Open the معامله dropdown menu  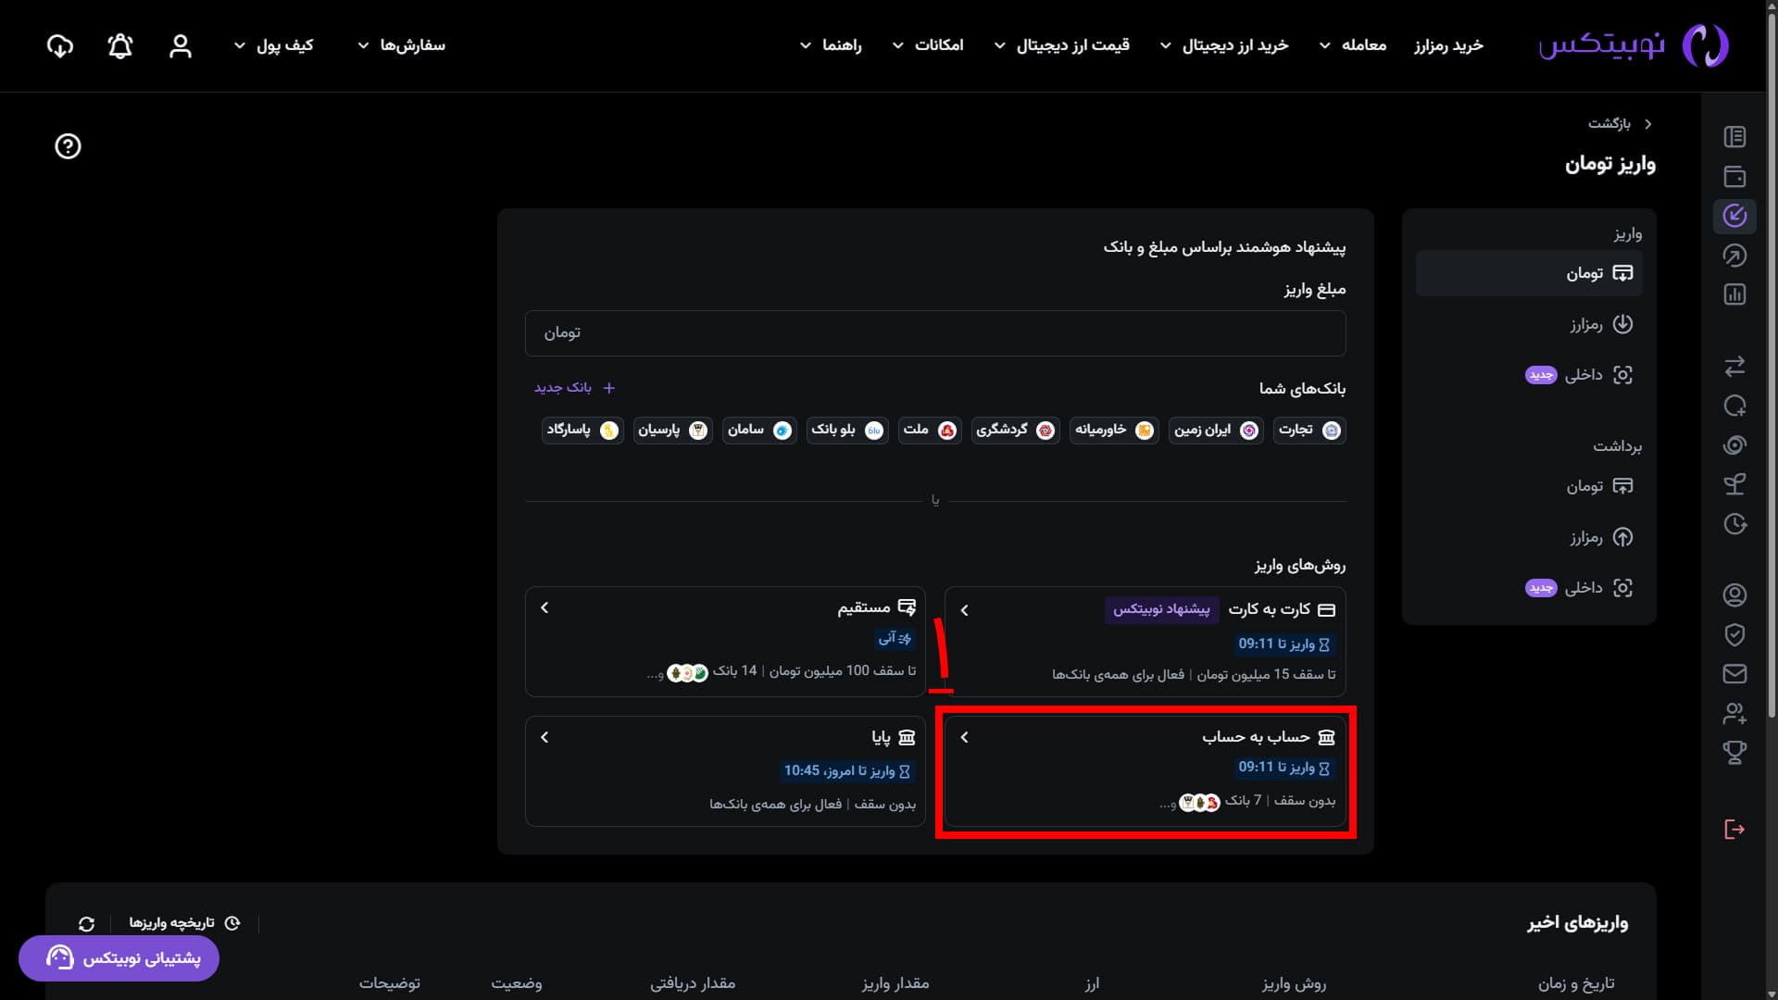[x=1353, y=45]
